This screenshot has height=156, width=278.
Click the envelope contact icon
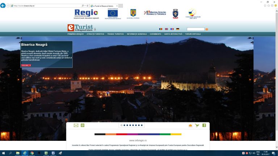pyautogui.click(x=76, y=125)
